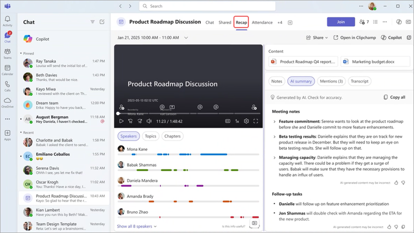Open profile avatar menu

pos(372,6)
